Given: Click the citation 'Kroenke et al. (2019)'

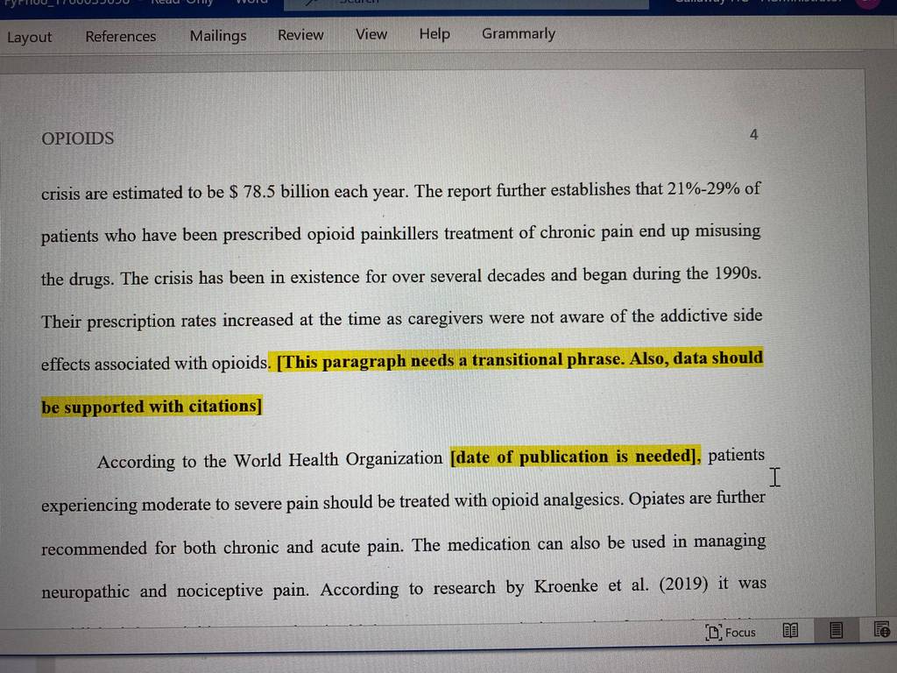Looking at the screenshot, I should click(x=621, y=585).
